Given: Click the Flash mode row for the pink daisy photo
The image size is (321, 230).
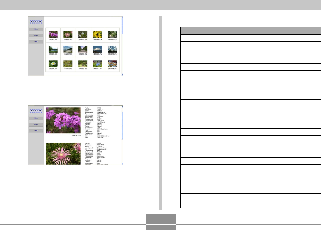Looking at the screenshot, I should (95, 158).
